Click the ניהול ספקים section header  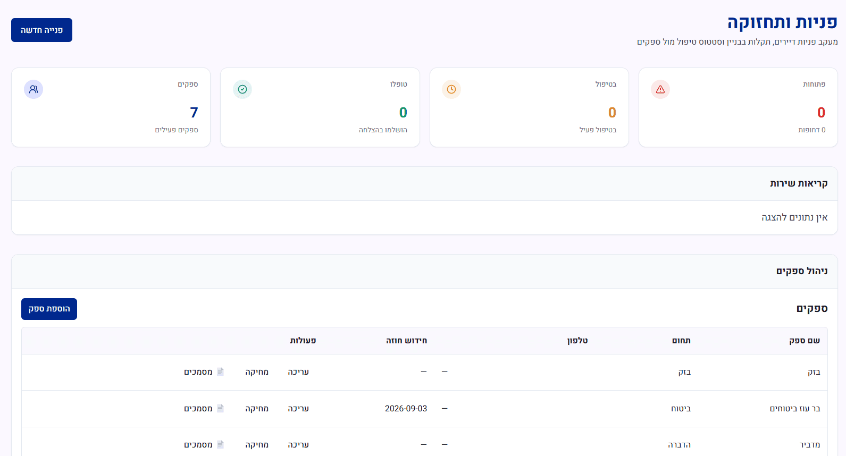802,271
